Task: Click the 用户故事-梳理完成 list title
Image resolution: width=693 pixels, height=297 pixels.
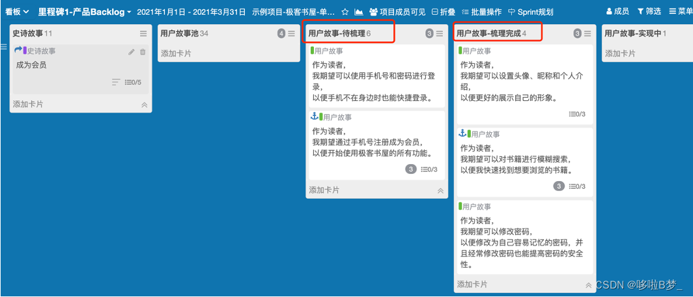Action: tap(488, 34)
